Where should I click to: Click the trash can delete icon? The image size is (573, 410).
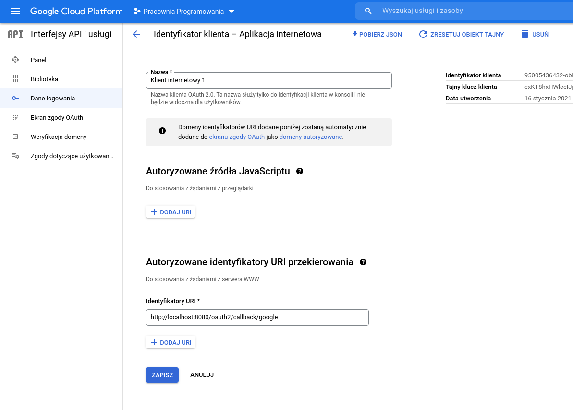tap(525, 35)
